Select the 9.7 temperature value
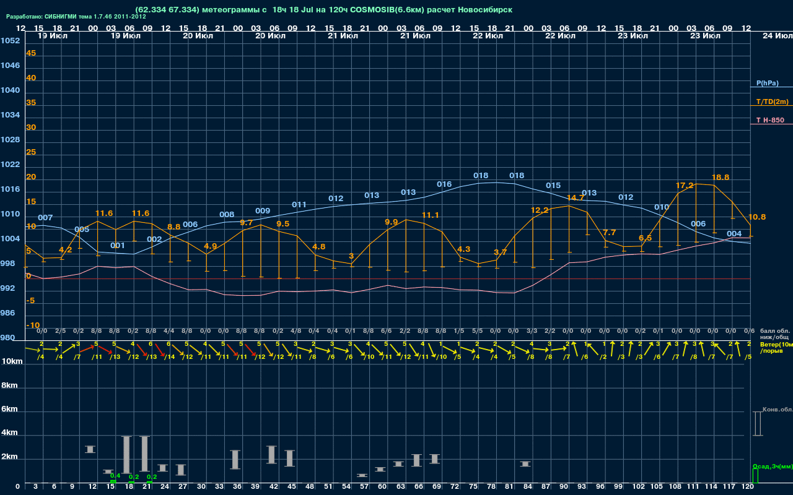Image resolution: width=793 pixels, height=495 pixels. pyautogui.click(x=247, y=223)
